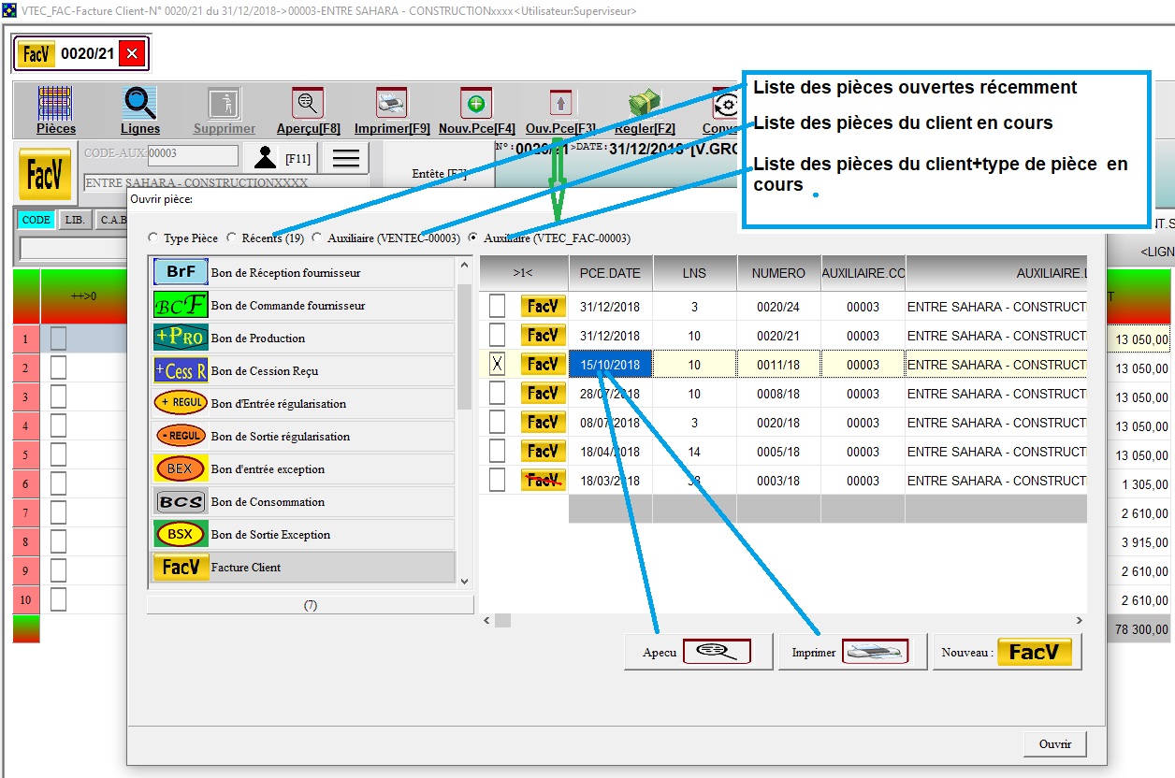The image size is (1175, 778).
Task: Click the Aperçu[F8] preview icon
Action: click(x=308, y=104)
